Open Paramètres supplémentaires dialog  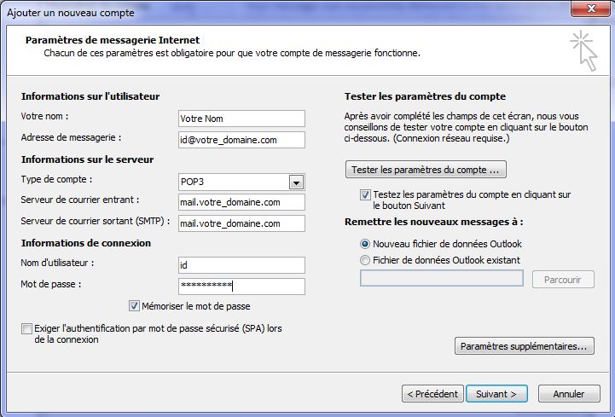coord(524,346)
